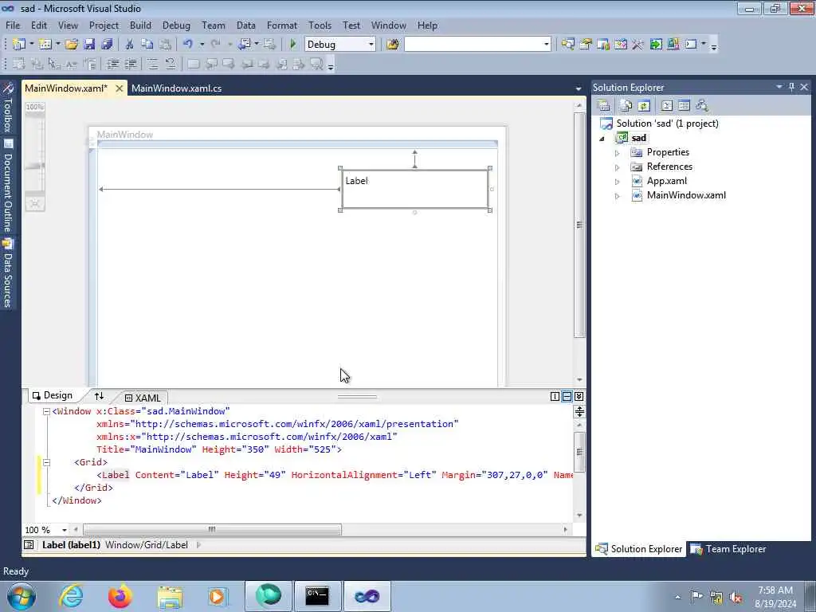Viewport: 816px width, 612px height.
Task: Open the undo history dropdown arrow
Action: [202, 45]
